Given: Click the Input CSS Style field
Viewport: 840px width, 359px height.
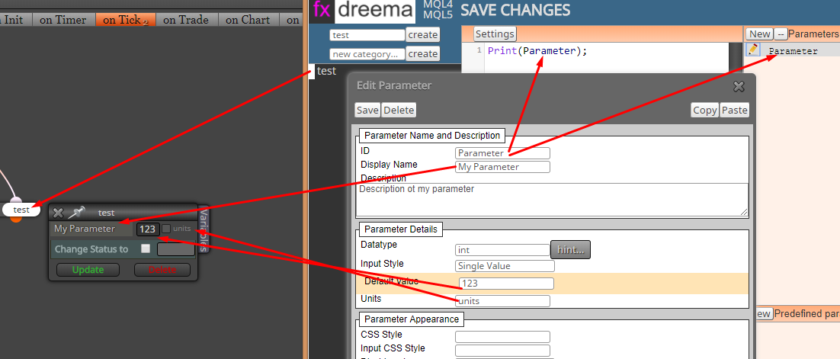Looking at the screenshot, I should 502,351.
